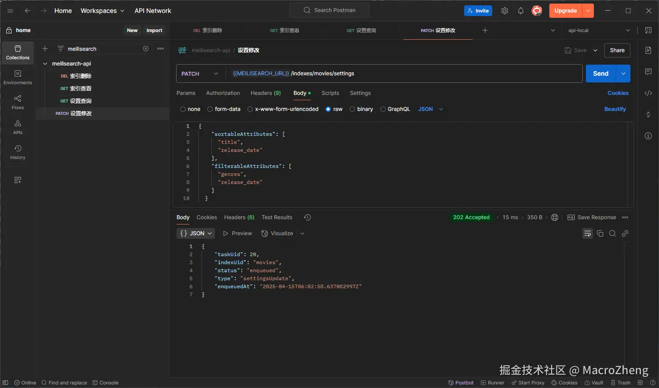Open the PATCH HTTP method dropdown
Screen dimensions: 659x388
(x=200, y=74)
